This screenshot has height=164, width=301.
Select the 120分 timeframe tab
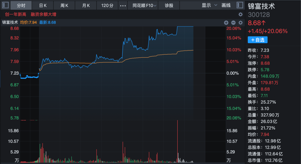(x=107, y=5)
